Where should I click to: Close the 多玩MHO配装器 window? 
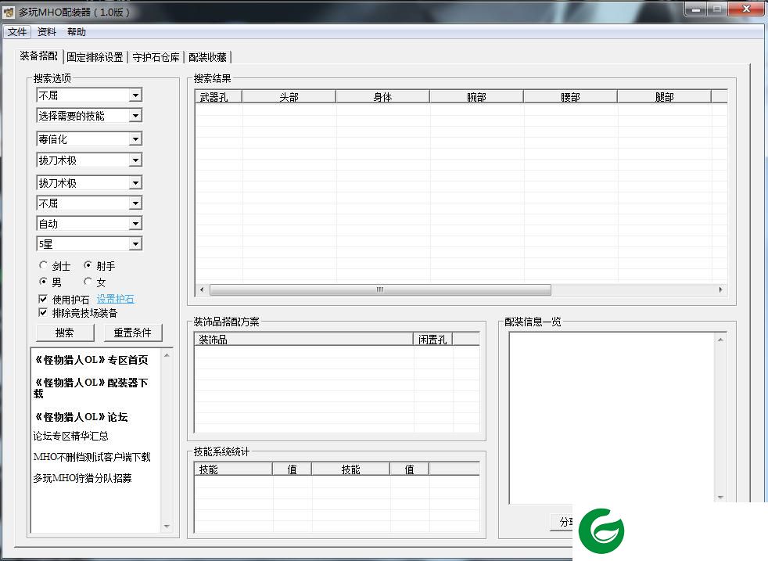746,9
